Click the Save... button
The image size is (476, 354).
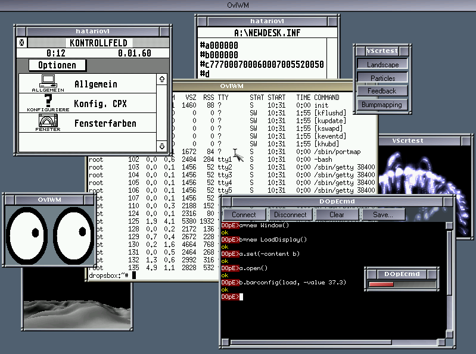[x=382, y=215]
